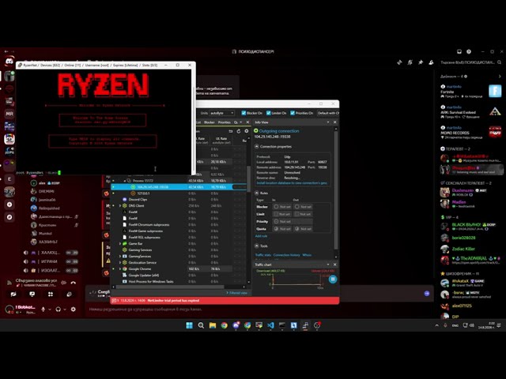
Task: Show pinned messages in Discord channel
Action: pyautogui.click(x=421, y=62)
